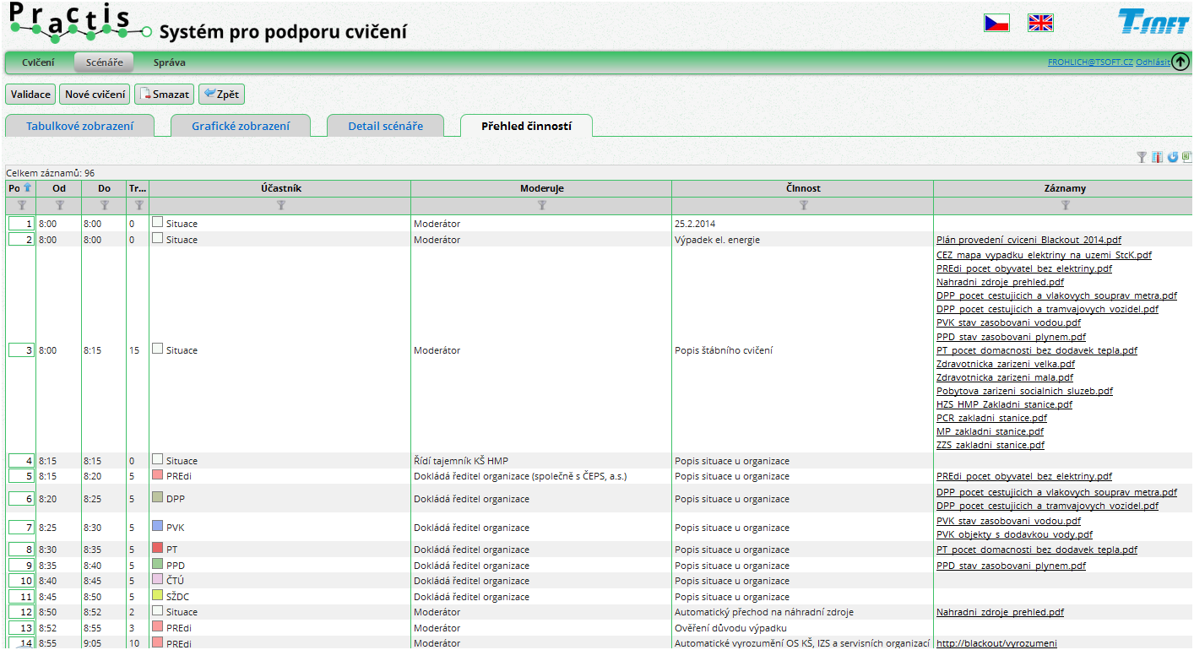The width and height of the screenshot is (1194, 650).
Task: Open filter funnel under Moderuje column
Action: (x=541, y=205)
